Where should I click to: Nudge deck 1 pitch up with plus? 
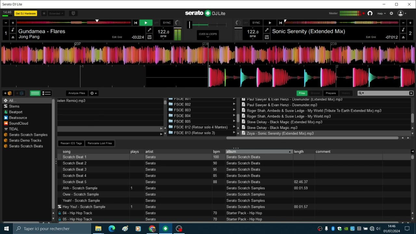[13, 23]
